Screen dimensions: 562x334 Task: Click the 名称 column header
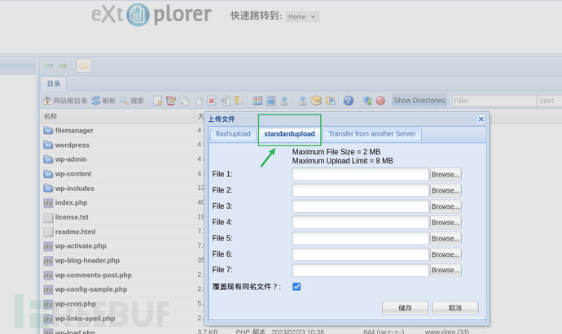pos(117,116)
